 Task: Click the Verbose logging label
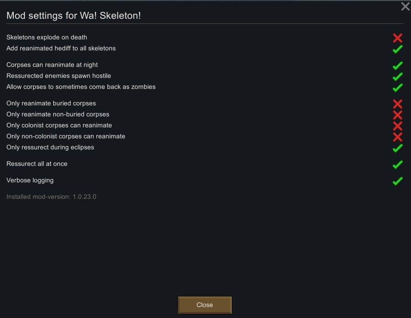pos(30,180)
